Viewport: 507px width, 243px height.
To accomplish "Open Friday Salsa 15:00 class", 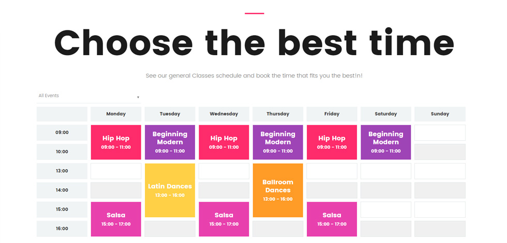I will (332, 219).
